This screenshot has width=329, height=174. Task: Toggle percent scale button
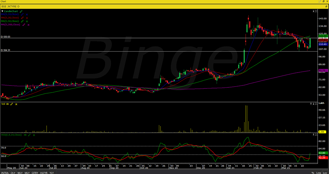point(313,172)
